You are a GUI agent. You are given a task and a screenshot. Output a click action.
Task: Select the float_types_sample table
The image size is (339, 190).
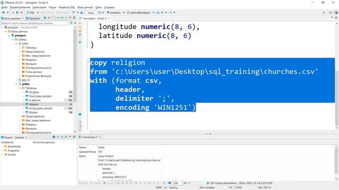40,96
